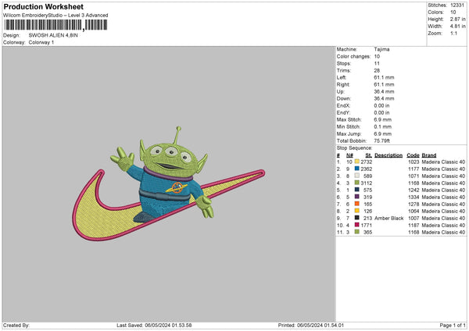The image size is (469, 331).
Task: Select the green swatch in stop row 11
Action: click(357, 232)
